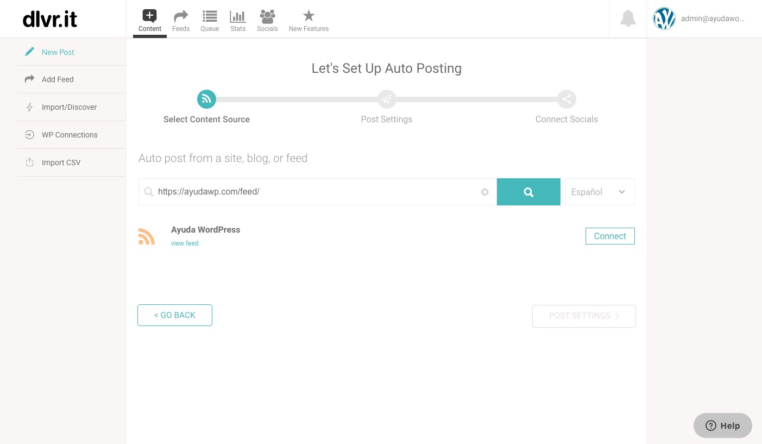The height and width of the screenshot is (444, 762).
Task: View Stats from the top bar
Action: [238, 21]
